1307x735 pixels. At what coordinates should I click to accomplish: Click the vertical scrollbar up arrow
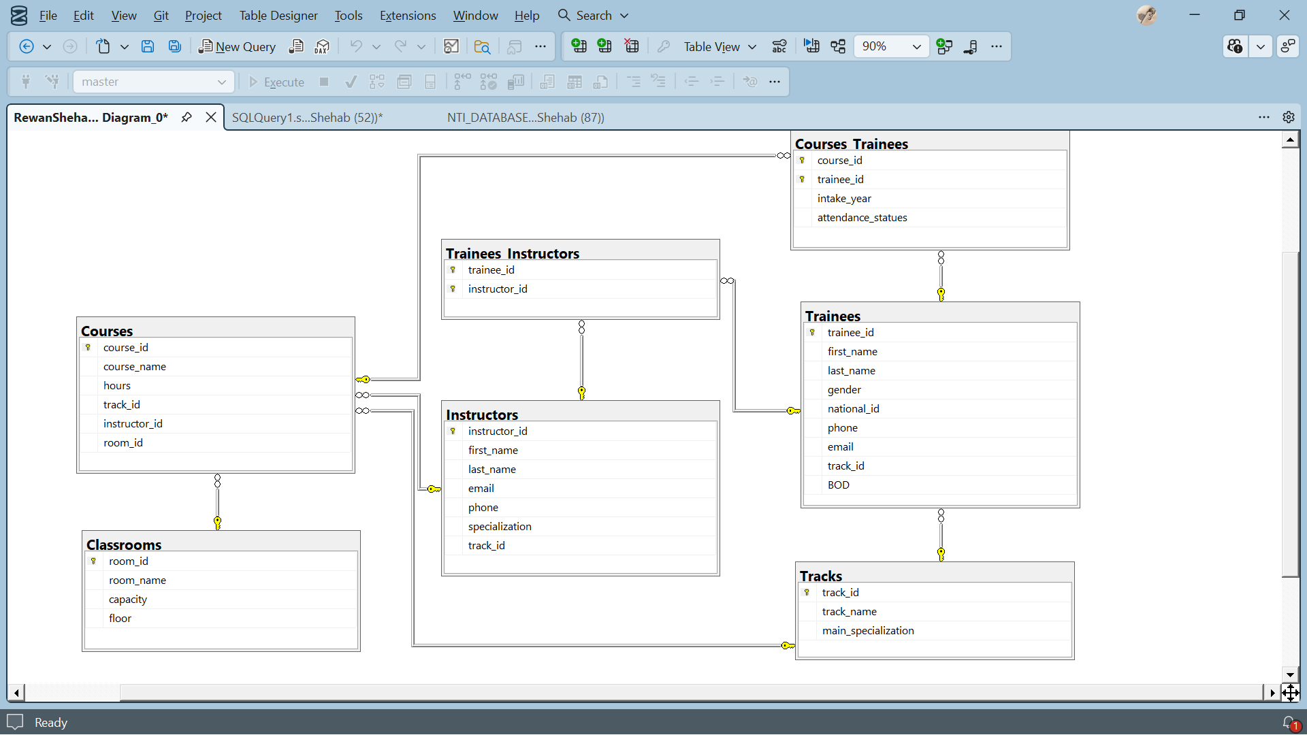coord(1290,140)
